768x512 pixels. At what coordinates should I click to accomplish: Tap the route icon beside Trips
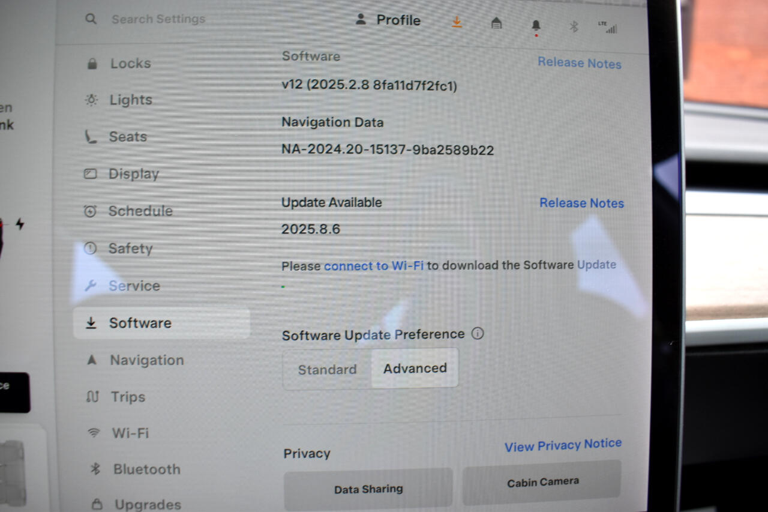click(x=92, y=397)
